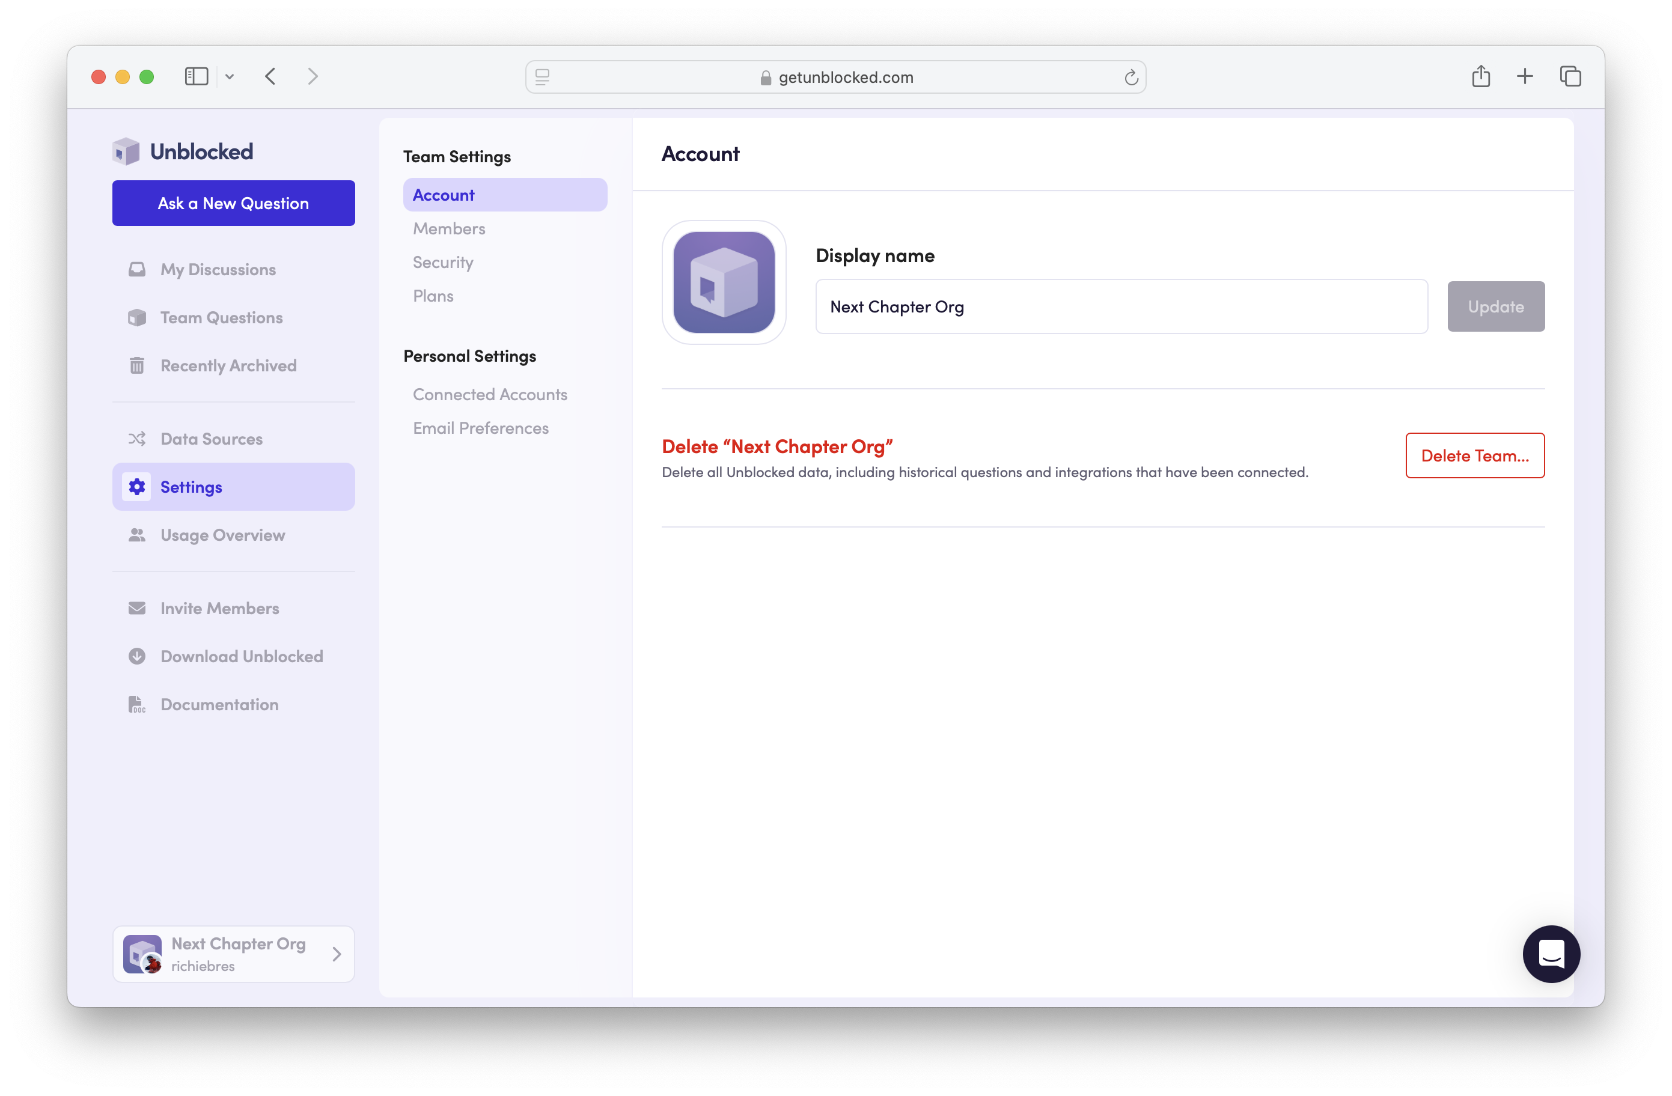Open Usage Overview page

234,535
